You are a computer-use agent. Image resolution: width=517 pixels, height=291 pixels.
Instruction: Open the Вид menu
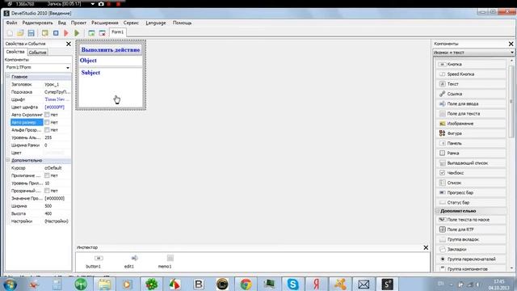click(x=62, y=23)
